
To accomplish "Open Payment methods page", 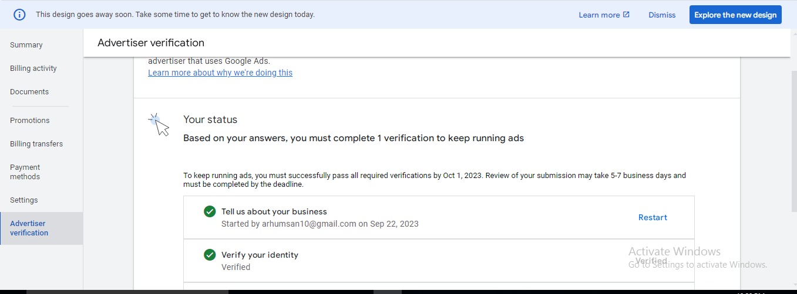I will (x=25, y=172).
